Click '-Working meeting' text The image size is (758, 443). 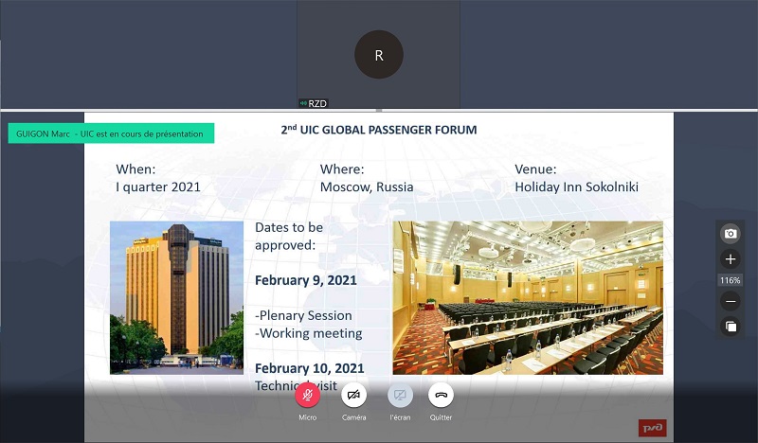click(309, 333)
